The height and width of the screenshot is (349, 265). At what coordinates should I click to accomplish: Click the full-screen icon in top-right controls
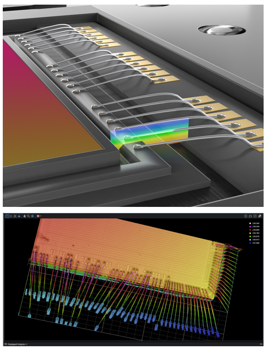(x=255, y=216)
